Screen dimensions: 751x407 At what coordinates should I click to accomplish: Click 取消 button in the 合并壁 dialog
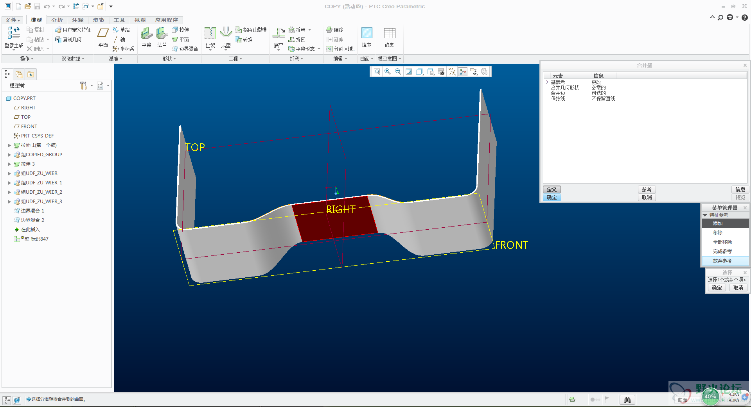click(647, 197)
